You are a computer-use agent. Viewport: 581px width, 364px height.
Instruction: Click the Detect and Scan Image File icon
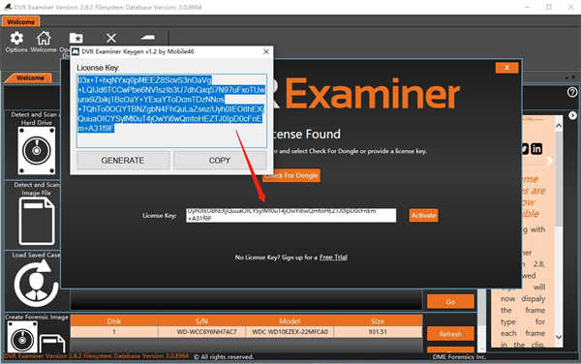pyautogui.click(x=37, y=222)
